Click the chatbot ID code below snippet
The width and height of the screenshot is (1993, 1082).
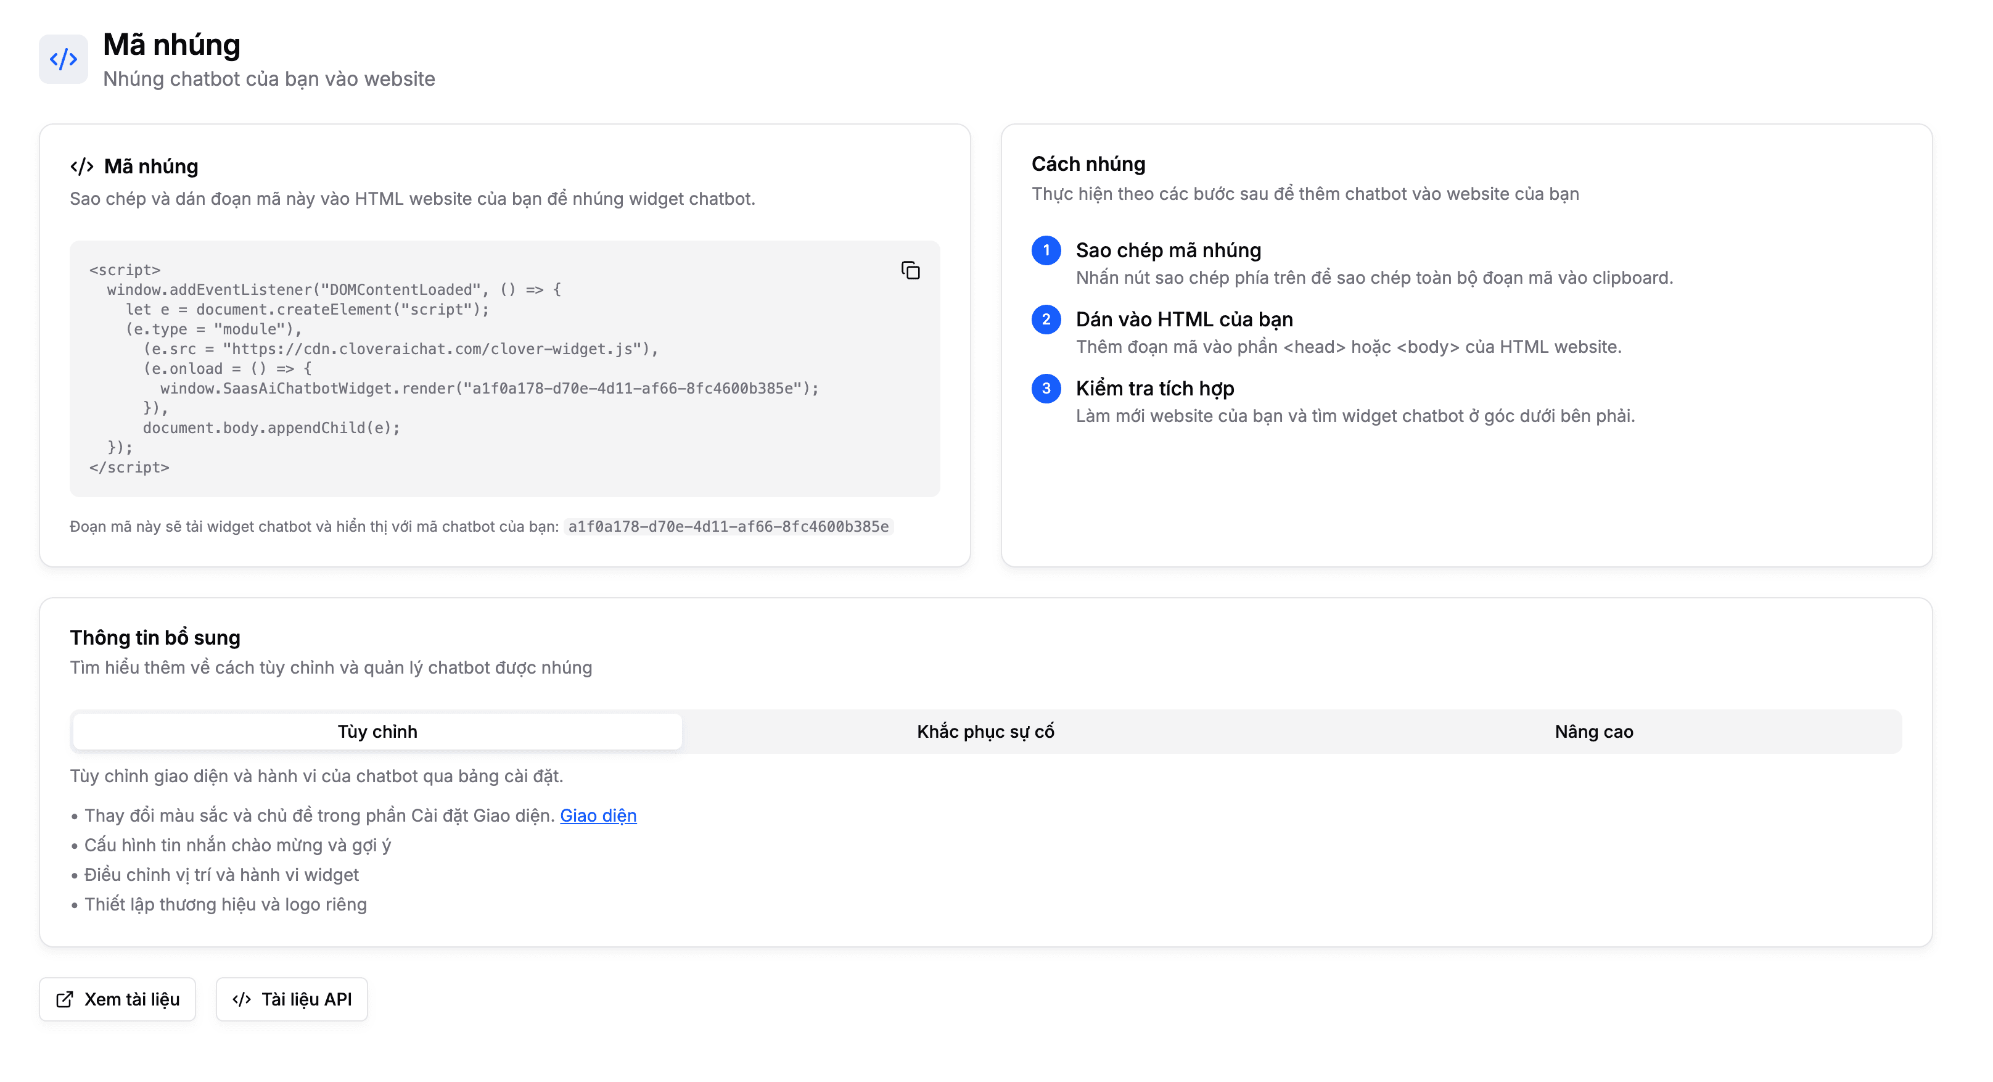[x=727, y=526]
